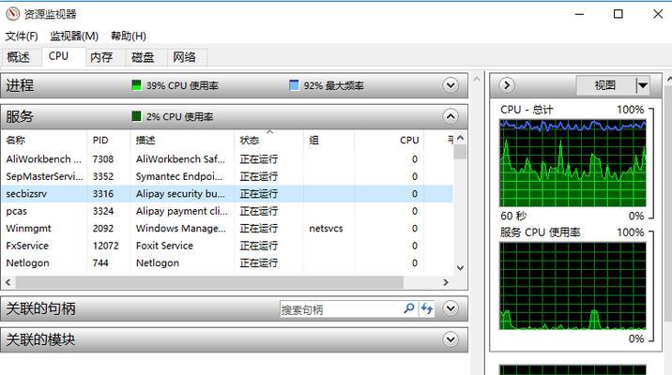
Task: Click the 服务 CPU 使用率 graph
Action: 573,286
